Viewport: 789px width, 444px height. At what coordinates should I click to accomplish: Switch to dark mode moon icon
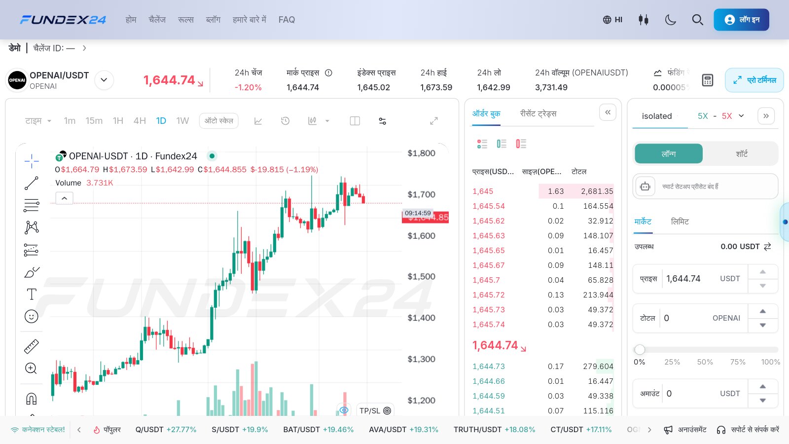click(670, 20)
